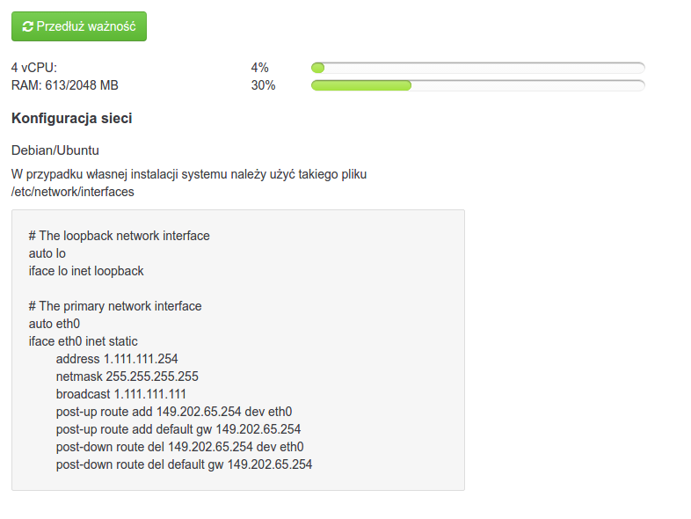Click the '# The primary network interface' comment

coord(115,306)
